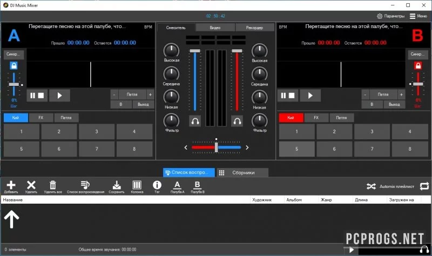Click the deck B Фильтр knob

(260, 120)
